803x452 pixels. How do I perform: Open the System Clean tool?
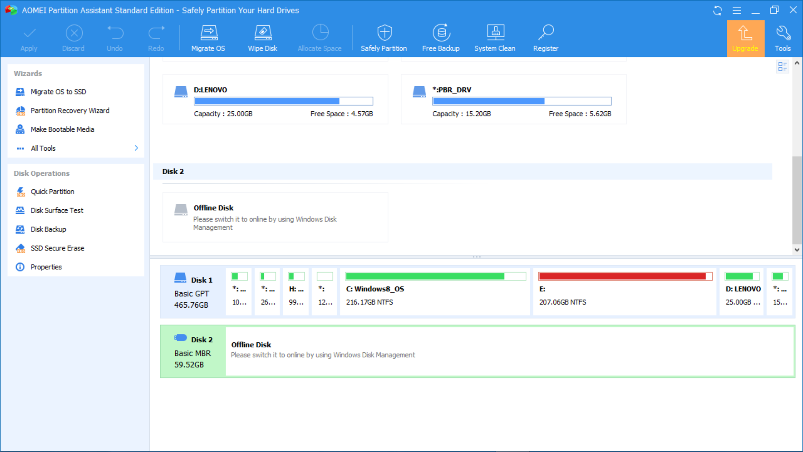pos(495,38)
